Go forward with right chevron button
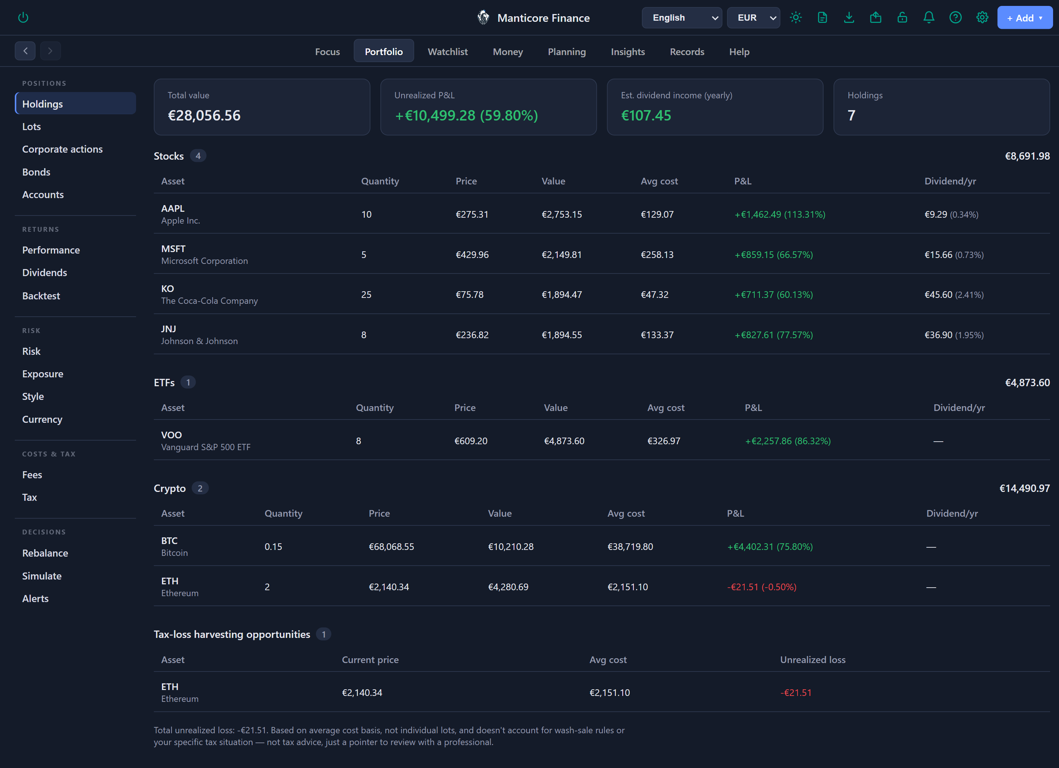Image resolution: width=1059 pixels, height=768 pixels. point(50,51)
